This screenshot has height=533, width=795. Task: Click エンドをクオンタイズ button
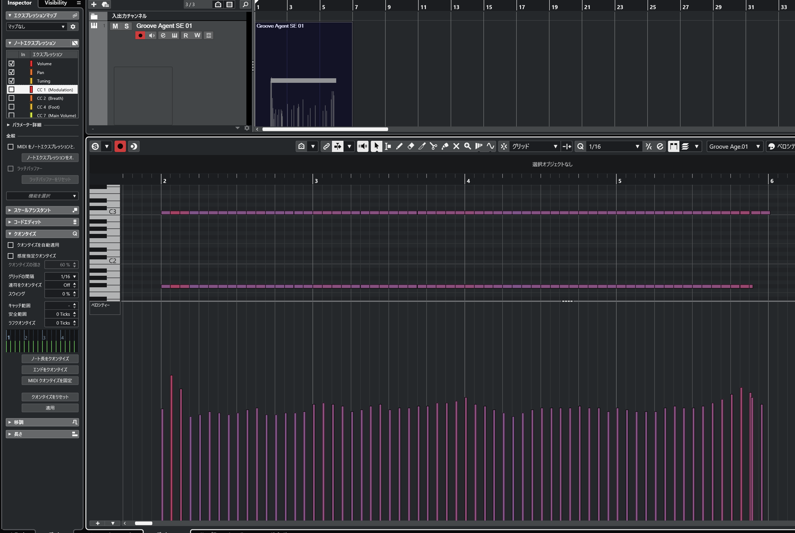point(50,369)
